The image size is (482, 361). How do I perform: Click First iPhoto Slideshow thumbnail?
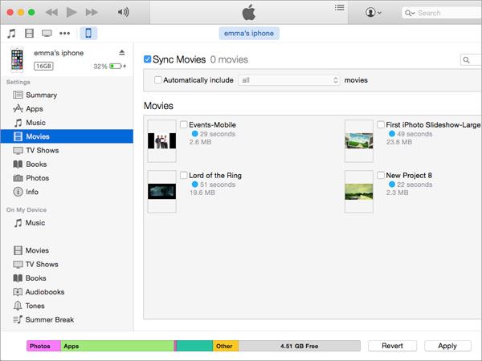click(x=359, y=141)
